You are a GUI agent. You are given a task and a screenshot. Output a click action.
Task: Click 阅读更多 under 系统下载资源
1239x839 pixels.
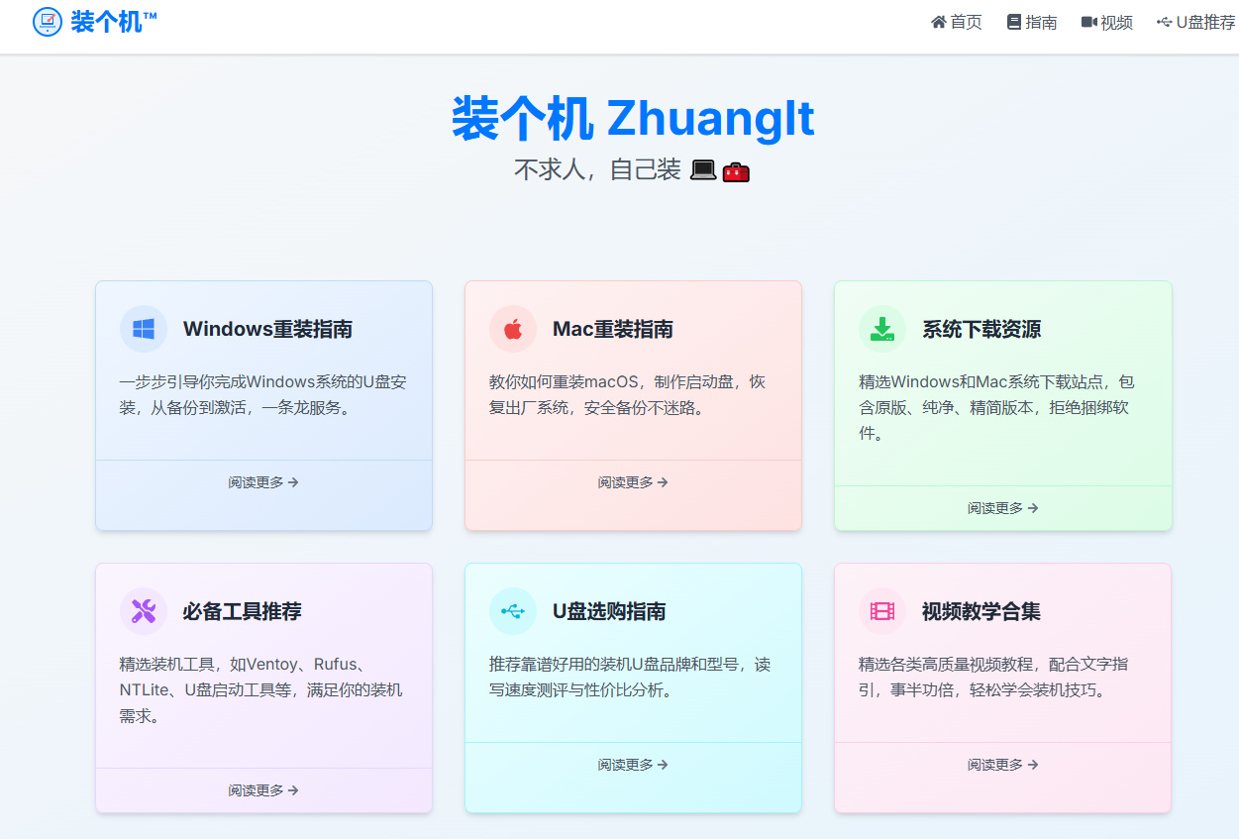click(1003, 508)
